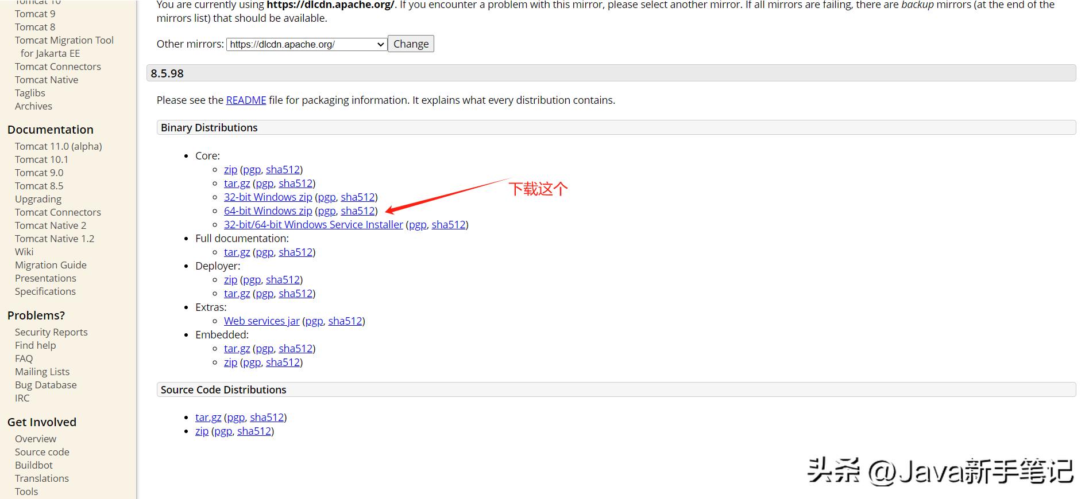
Task: Open the Other mirrors dropdown
Action: pyautogui.click(x=307, y=44)
